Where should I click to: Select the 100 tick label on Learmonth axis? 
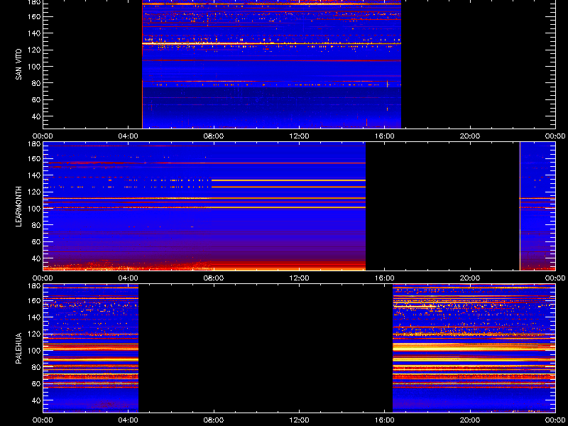[x=34, y=209]
